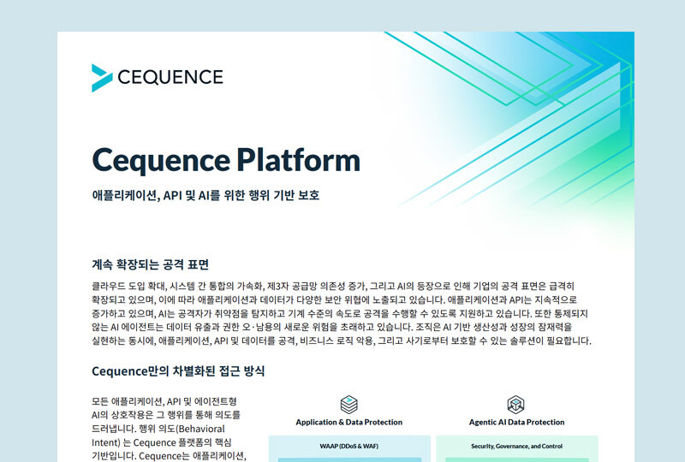Click the Korean subtitle mentioning API and AI
Screen dimensions: 685x462
coord(205,195)
